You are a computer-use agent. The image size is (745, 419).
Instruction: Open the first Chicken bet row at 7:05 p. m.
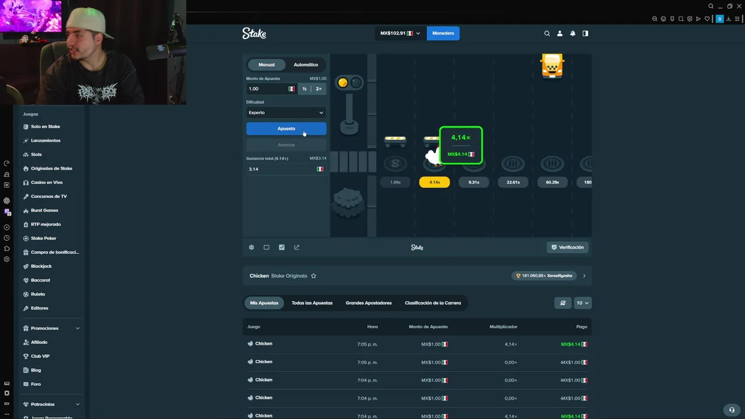tap(417, 344)
